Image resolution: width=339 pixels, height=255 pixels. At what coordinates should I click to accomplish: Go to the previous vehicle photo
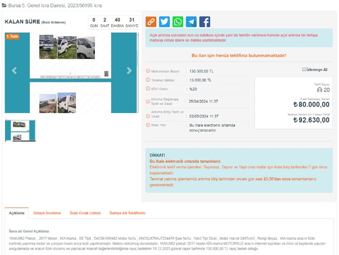pos(14,71)
